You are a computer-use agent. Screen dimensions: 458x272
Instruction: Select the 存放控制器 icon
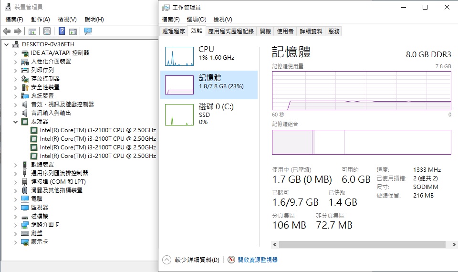[x=25, y=79]
